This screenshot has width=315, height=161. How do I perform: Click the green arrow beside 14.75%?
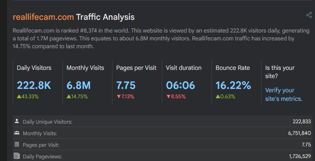click(68, 96)
